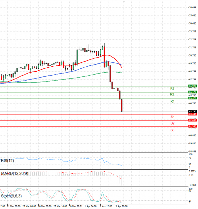Click the S3 support label

click(173, 130)
